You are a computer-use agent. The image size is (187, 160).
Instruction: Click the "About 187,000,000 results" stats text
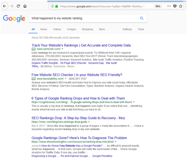(x=56, y=38)
